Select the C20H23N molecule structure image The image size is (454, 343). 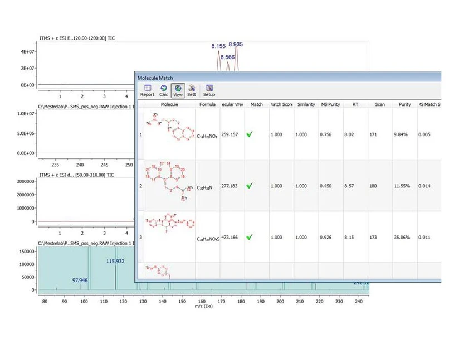pos(169,183)
